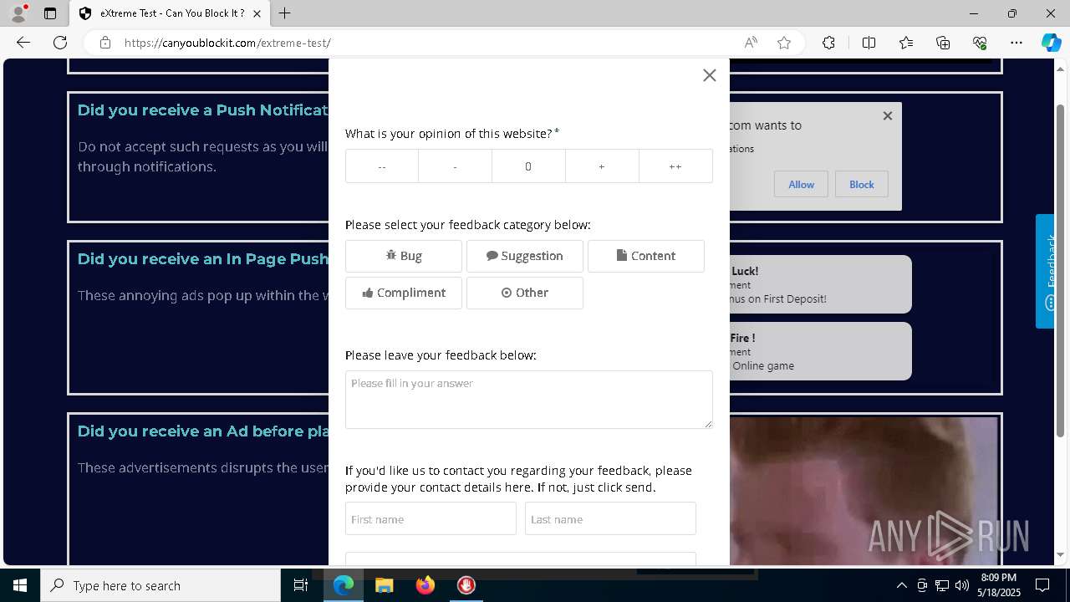Open the red hand app in taskbar
The image size is (1070, 602).
(x=466, y=585)
